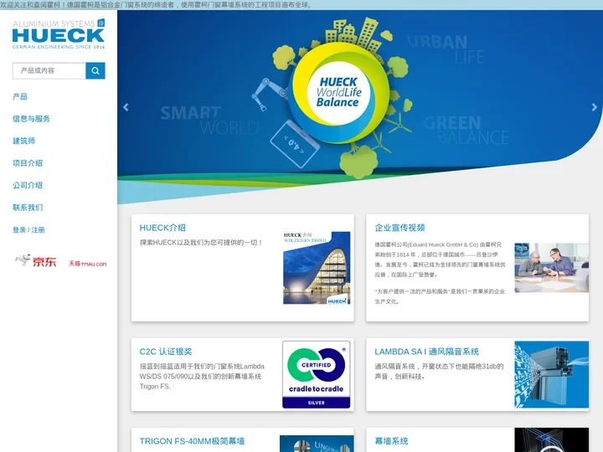Open the 幕墙系统 title link
This screenshot has width=603, height=452.
coord(391,441)
